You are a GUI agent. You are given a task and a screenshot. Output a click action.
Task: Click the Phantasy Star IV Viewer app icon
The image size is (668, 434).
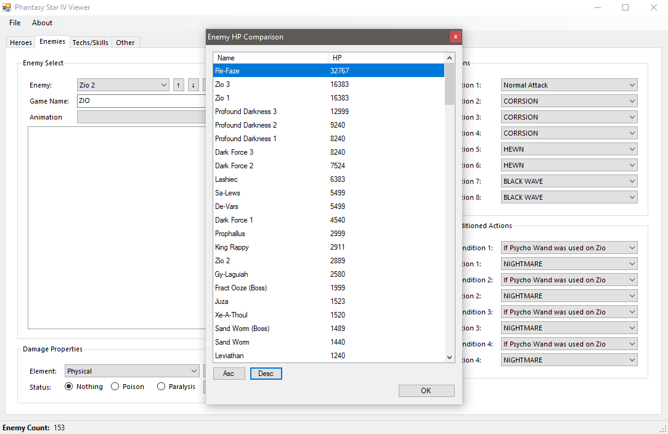pyautogui.click(x=6, y=7)
